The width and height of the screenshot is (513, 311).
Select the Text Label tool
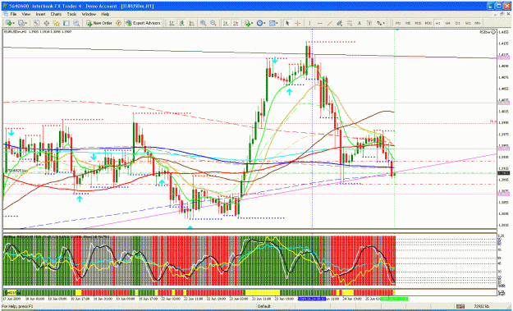[369, 23]
